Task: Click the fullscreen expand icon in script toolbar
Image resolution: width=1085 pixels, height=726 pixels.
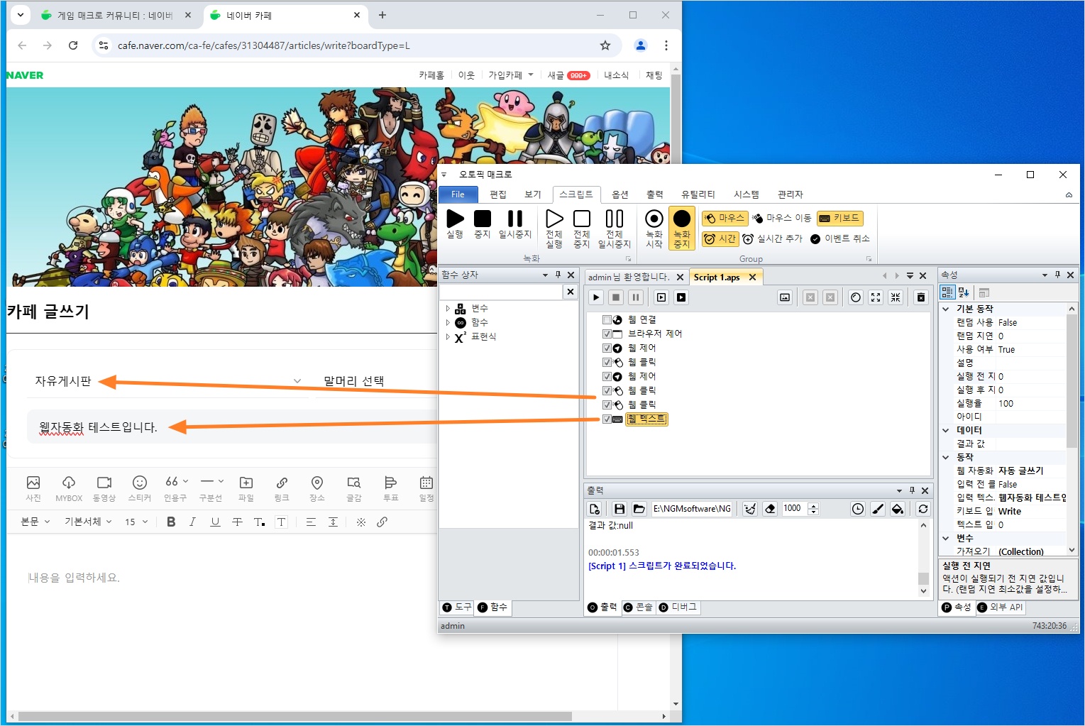Action: (876, 297)
